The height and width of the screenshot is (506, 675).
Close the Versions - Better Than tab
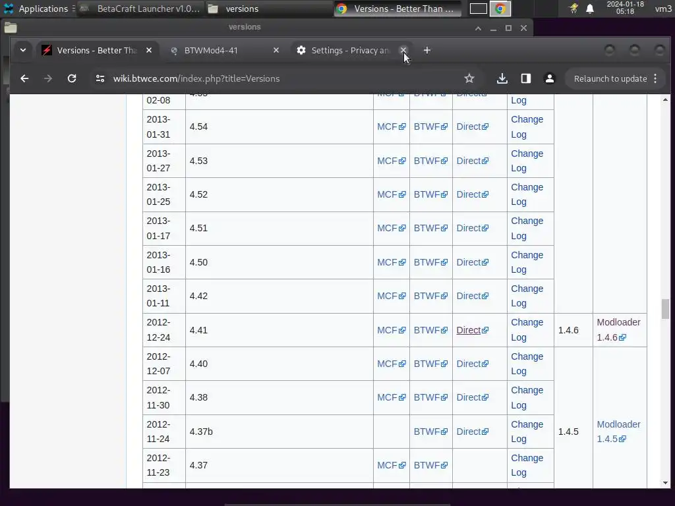coord(149,50)
